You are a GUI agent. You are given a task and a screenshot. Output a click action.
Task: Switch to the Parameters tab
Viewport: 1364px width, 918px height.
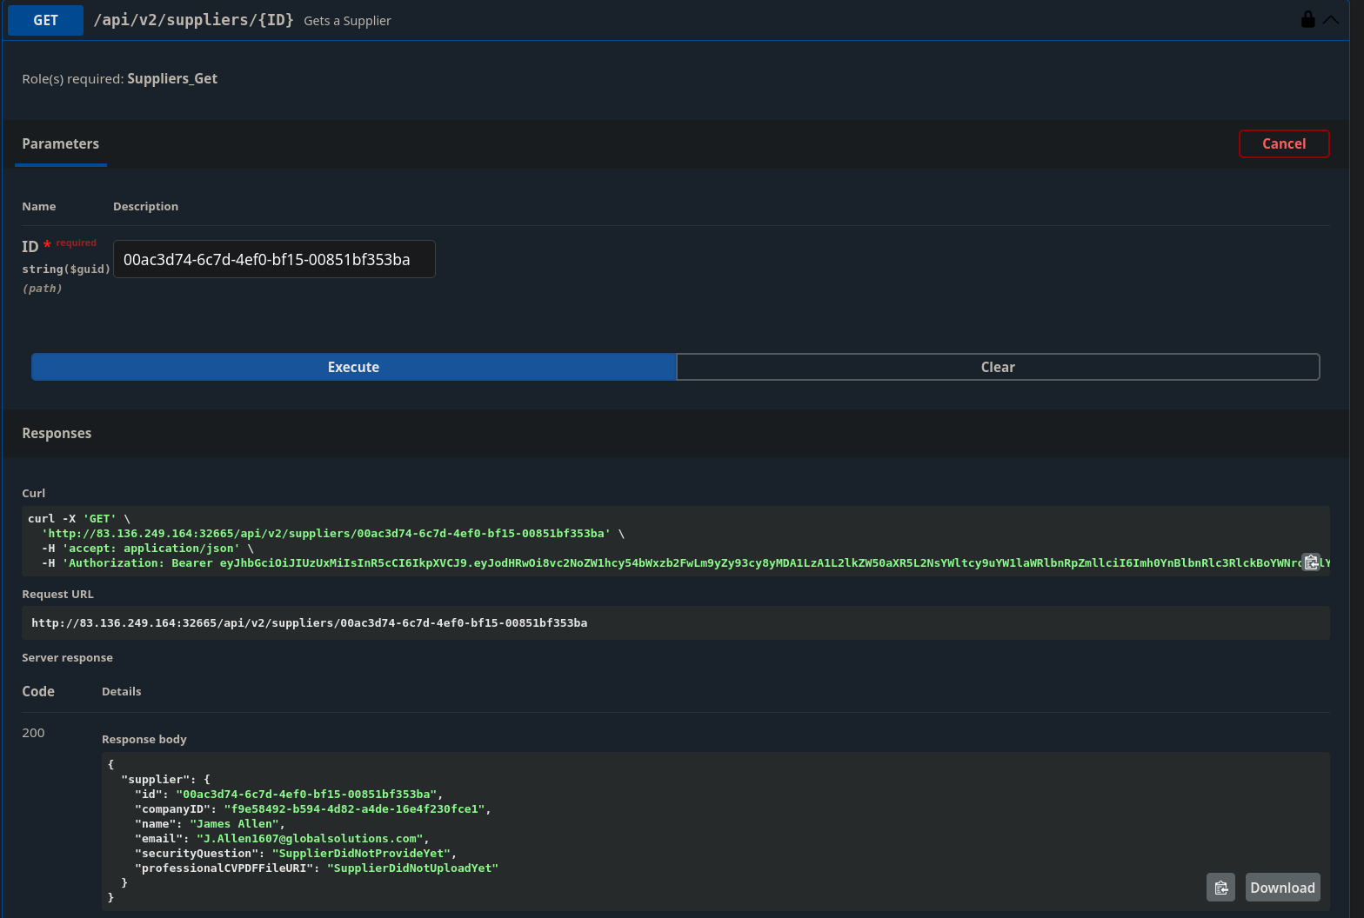(61, 144)
